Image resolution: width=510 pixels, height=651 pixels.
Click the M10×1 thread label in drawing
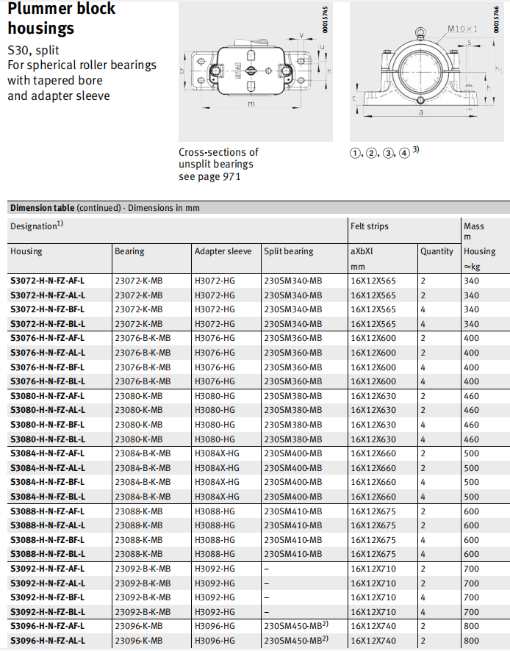point(464,29)
